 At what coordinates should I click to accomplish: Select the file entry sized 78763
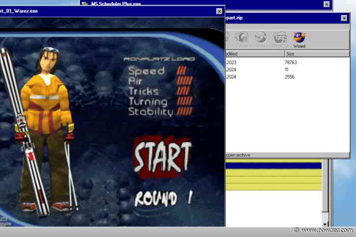287,62
